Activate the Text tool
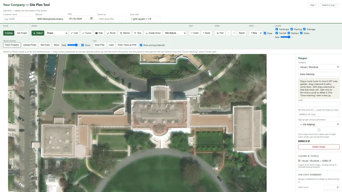The height and width of the screenshot is (192, 342). (x=138, y=33)
